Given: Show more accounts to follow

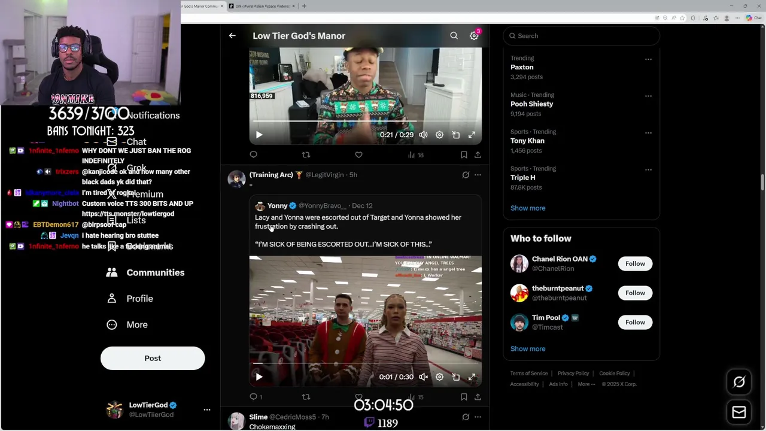Looking at the screenshot, I should (x=528, y=349).
